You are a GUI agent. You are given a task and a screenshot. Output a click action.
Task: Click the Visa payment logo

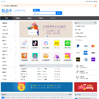86,46
